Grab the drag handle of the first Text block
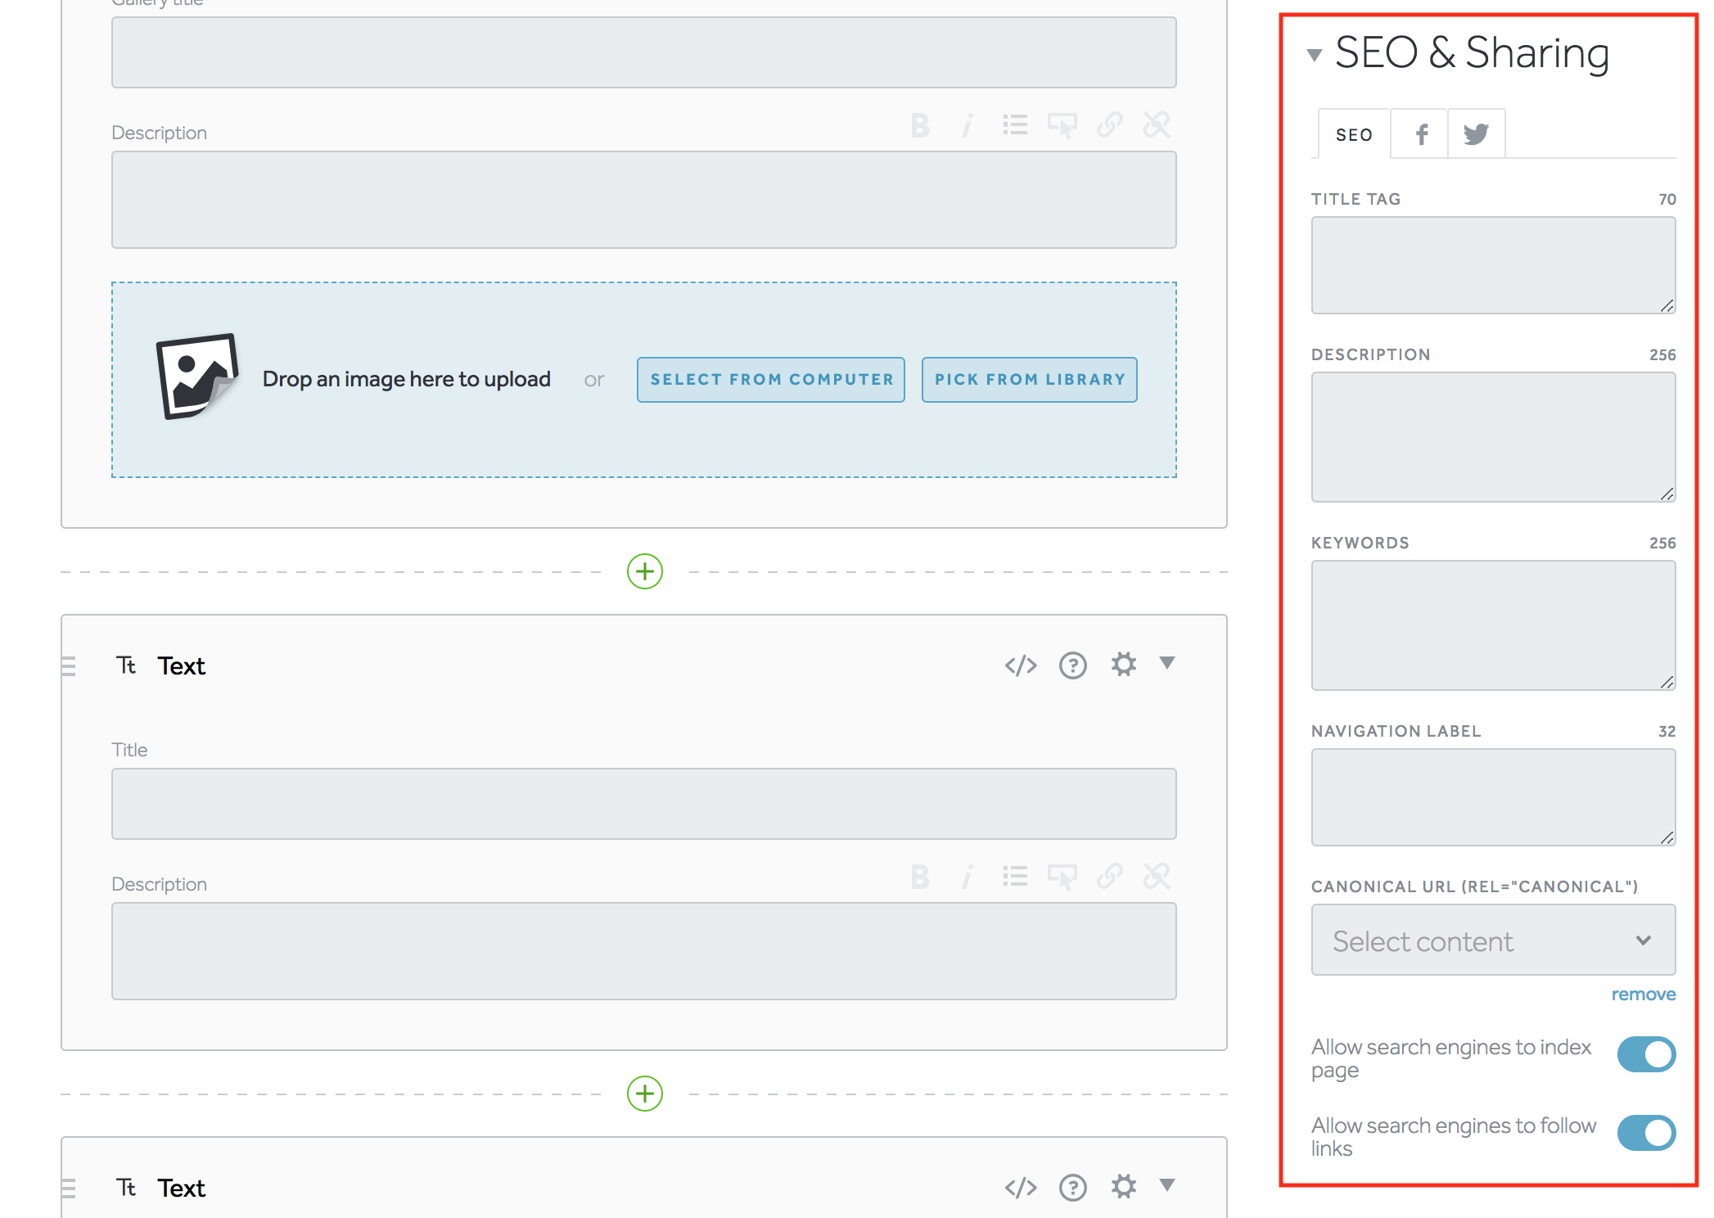1714x1218 pixels. (69, 666)
